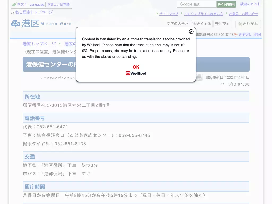Click the 電話番号 section heading

click(x=136, y=118)
